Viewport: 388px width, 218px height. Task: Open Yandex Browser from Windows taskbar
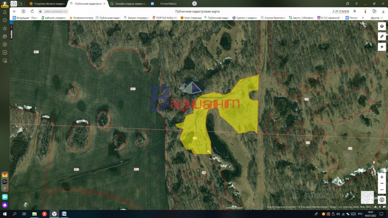coord(54,214)
